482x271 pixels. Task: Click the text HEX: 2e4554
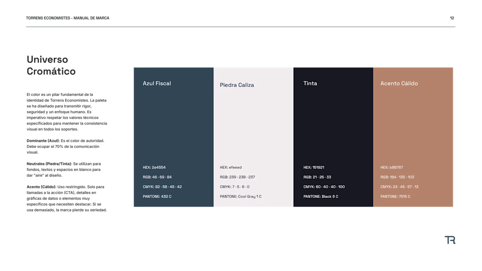154,167
